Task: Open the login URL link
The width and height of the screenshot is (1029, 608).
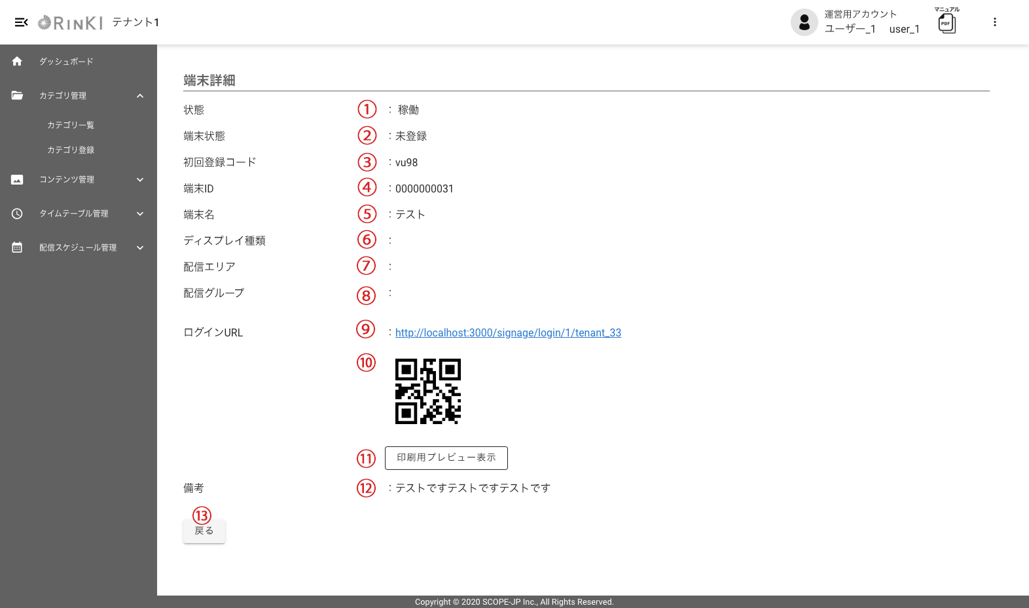Action: (508, 332)
